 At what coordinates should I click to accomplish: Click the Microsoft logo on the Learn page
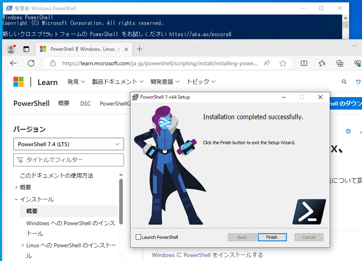click(x=18, y=81)
